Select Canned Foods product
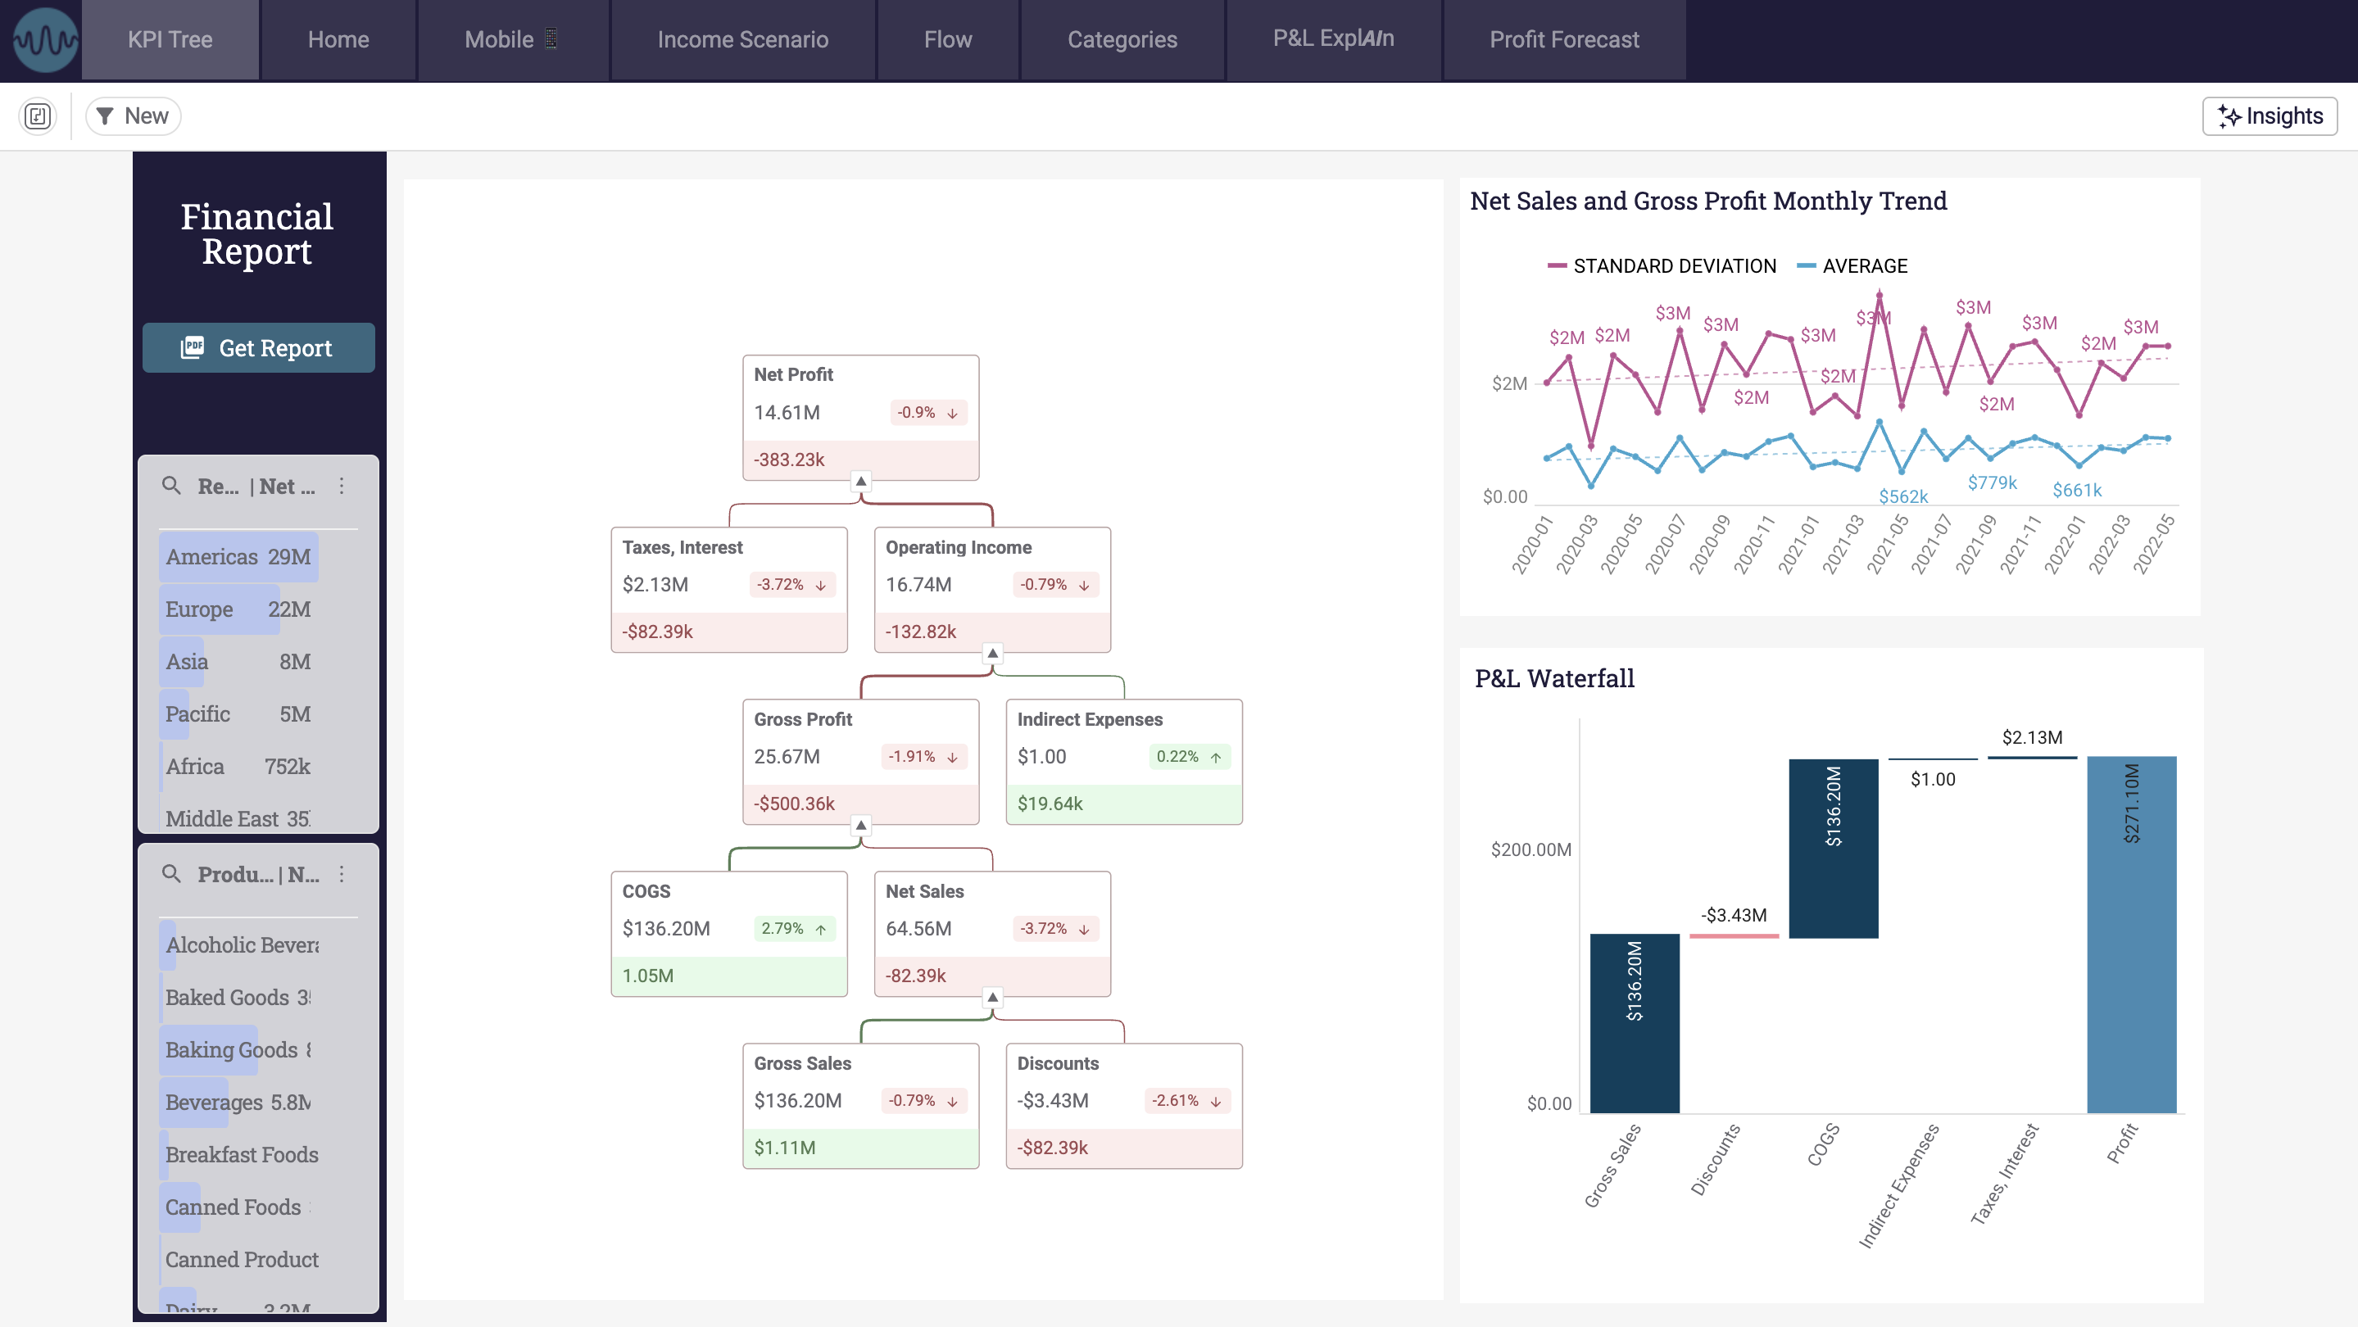Image resolution: width=2358 pixels, height=1327 pixels. (x=239, y=1207)
